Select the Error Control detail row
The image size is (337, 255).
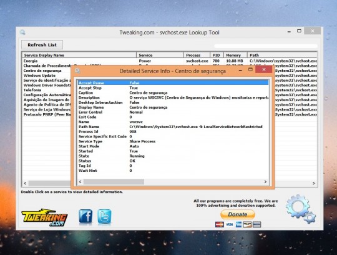click(173, 112)
